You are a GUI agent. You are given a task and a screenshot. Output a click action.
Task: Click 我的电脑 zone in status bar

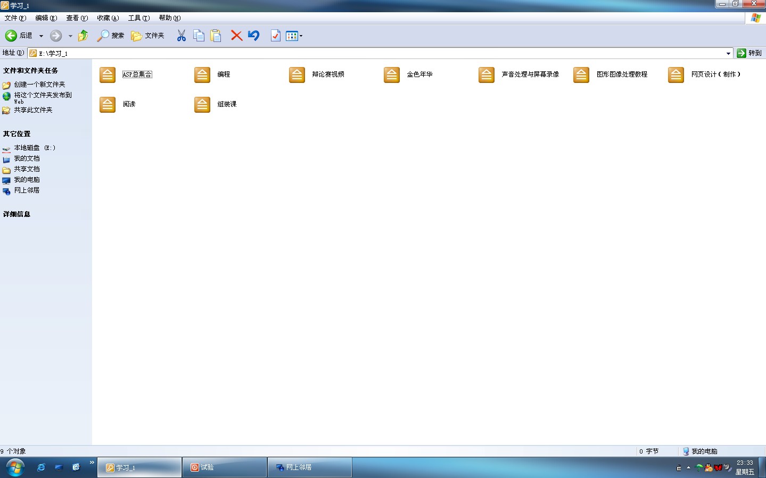(700, 451)
